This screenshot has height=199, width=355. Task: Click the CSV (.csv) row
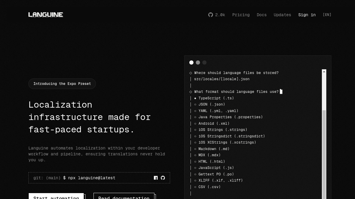point(207,187)
